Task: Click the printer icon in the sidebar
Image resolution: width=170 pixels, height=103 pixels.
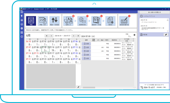Action: pos(22,24)
